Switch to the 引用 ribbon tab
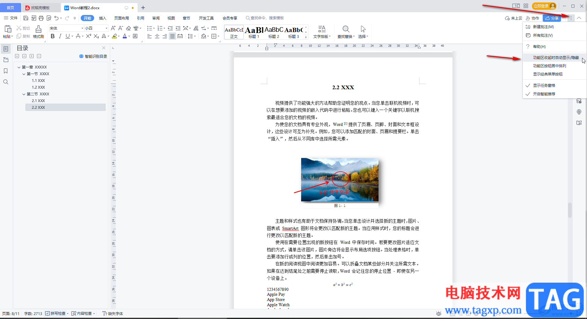The image size is (587, 319). [141, 18]
